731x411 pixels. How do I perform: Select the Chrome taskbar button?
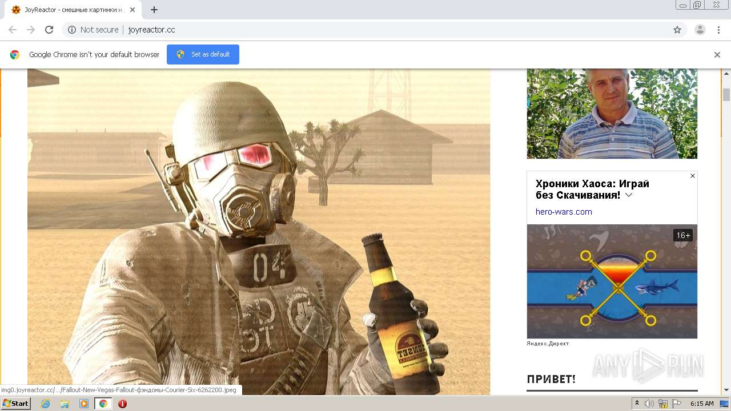tap(103, 404)
